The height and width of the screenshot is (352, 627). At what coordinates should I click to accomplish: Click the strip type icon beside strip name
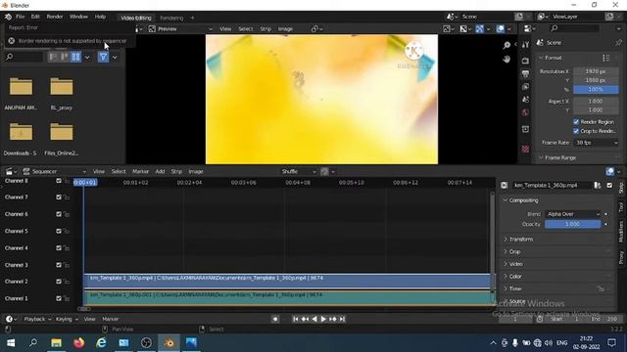click(x=505, y=185)
